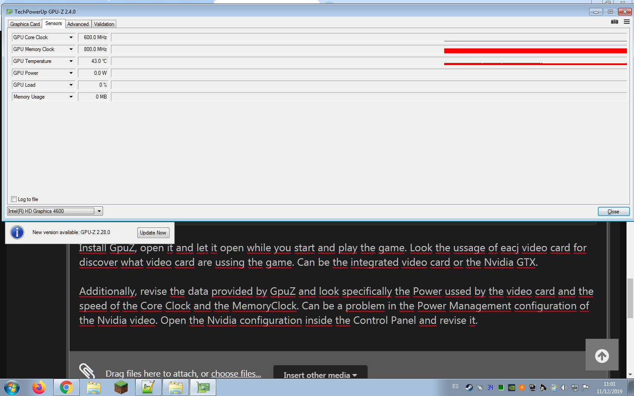This screenshot has width=634, height=396.
Task: Click the Update Now button
Action: [x=153, y=233]
